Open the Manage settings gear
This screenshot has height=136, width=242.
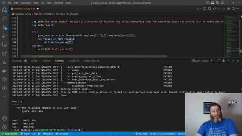click(4, 127)
